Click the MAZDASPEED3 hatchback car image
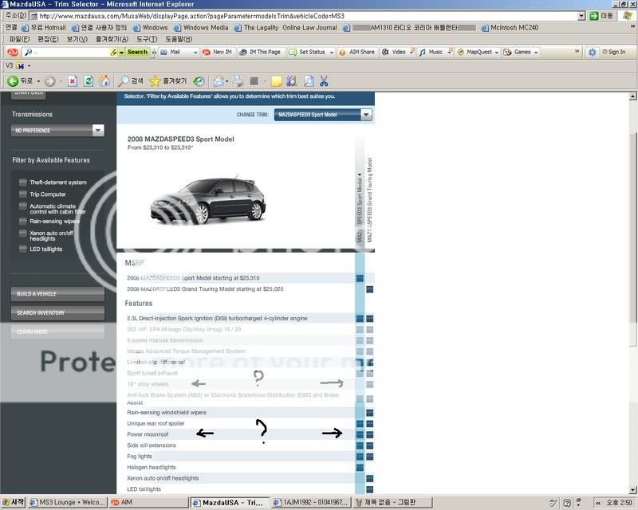 click(208, 199)
